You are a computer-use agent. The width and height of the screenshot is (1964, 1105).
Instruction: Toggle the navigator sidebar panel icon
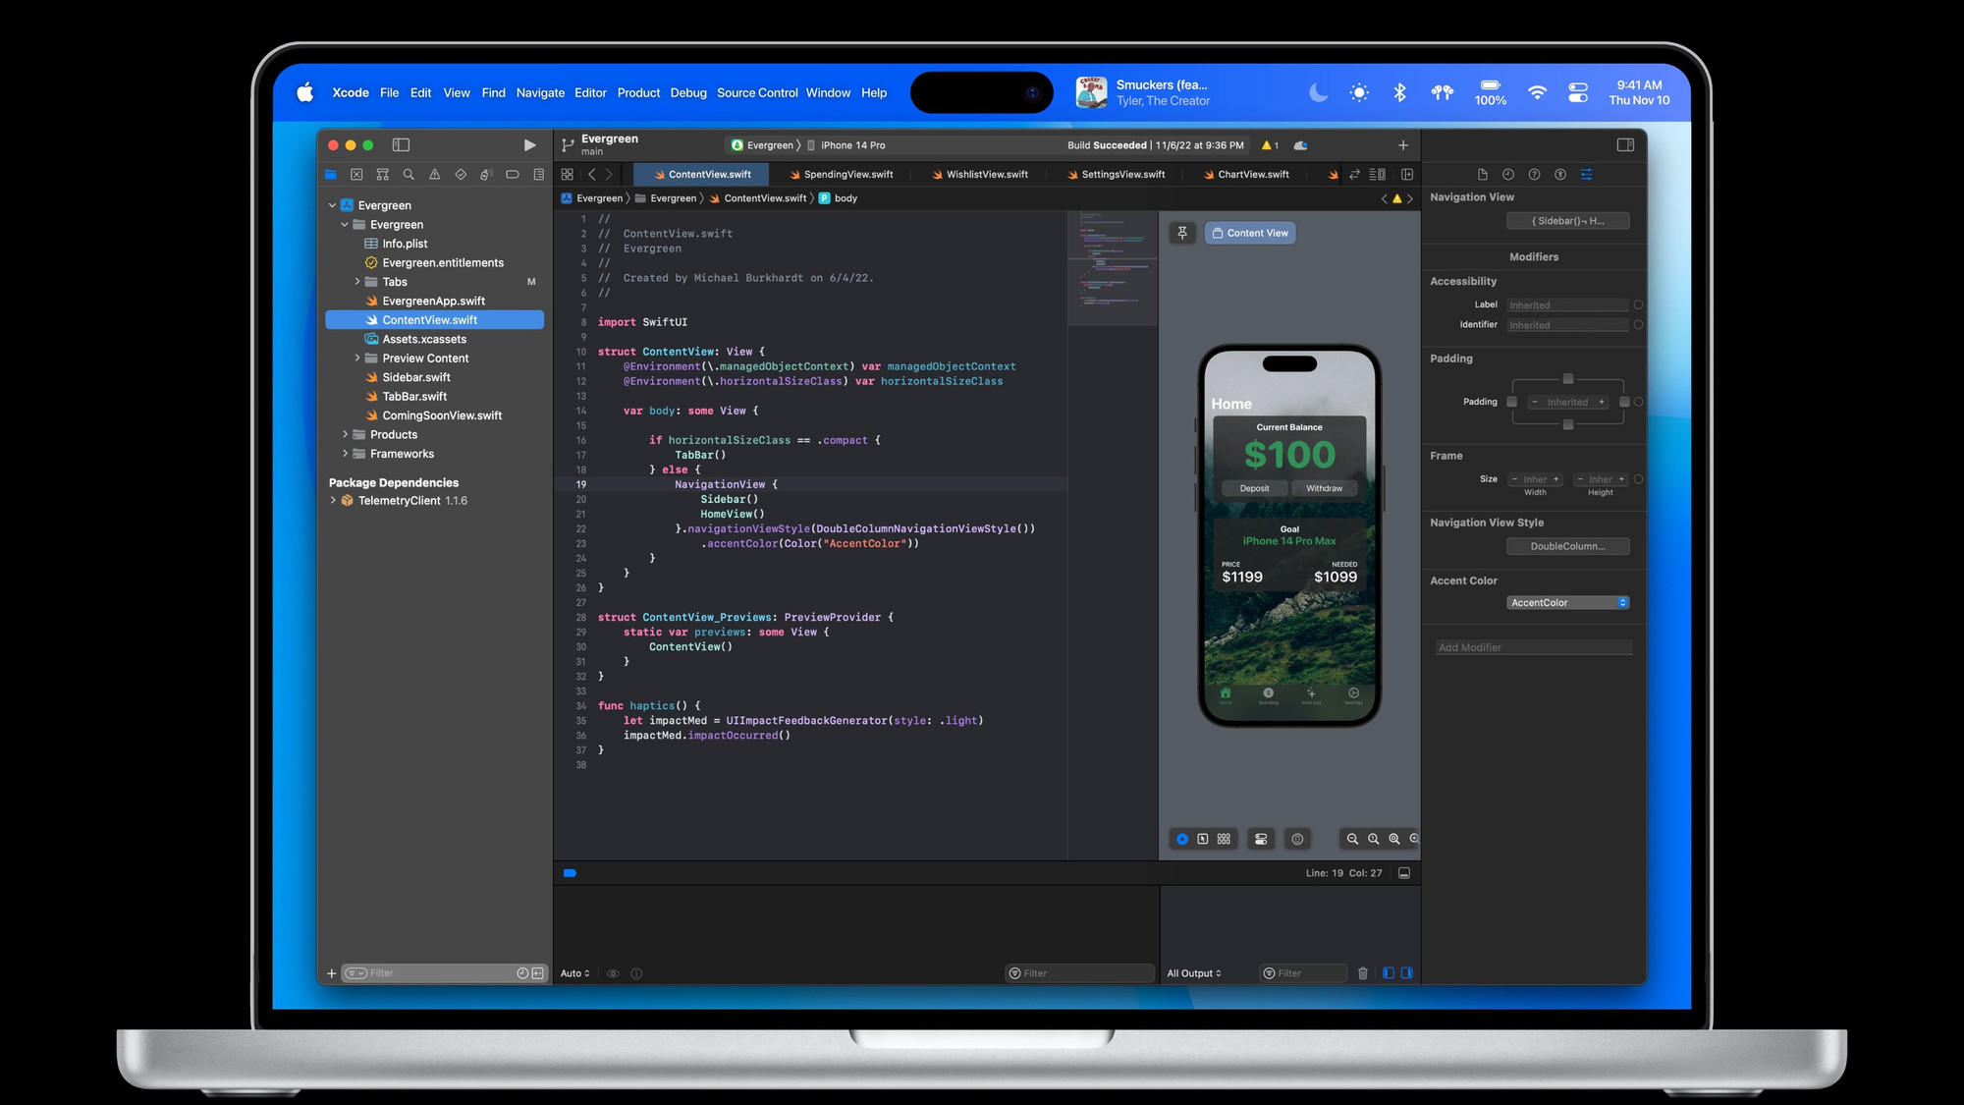click(x=401, y=145)
